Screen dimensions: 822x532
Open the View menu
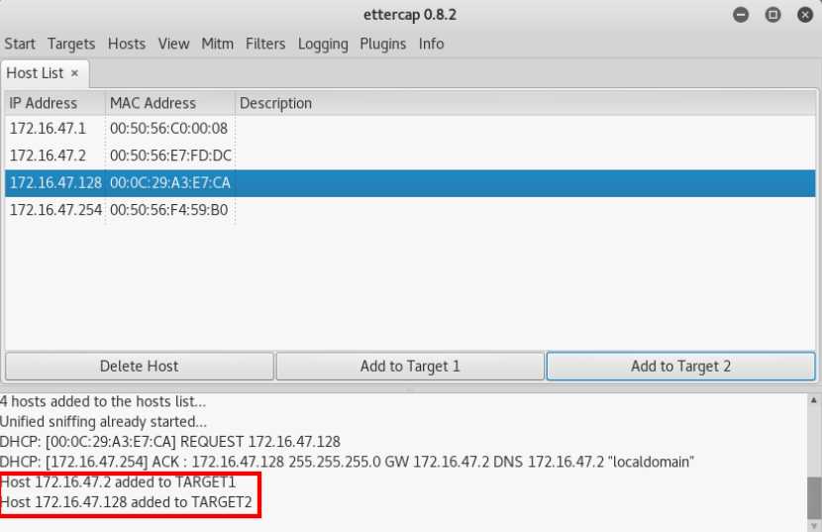(173, 44)
